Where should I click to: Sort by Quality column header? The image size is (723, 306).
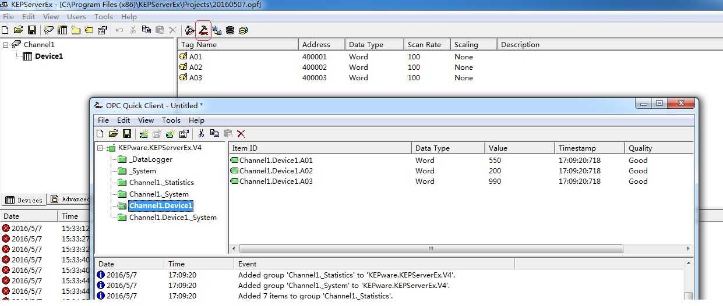[x=659, y=148]
